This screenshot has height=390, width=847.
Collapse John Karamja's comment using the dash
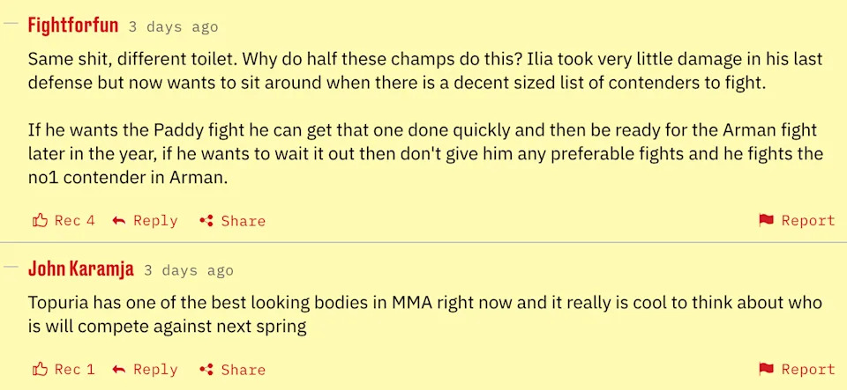click(x=11, y=266)
